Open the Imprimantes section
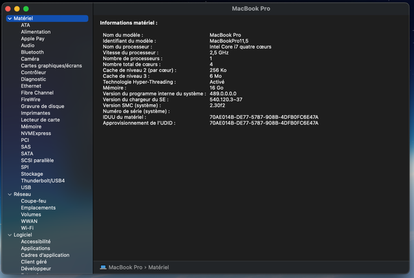This screenshot has height=278, width=414. (36, 113)
